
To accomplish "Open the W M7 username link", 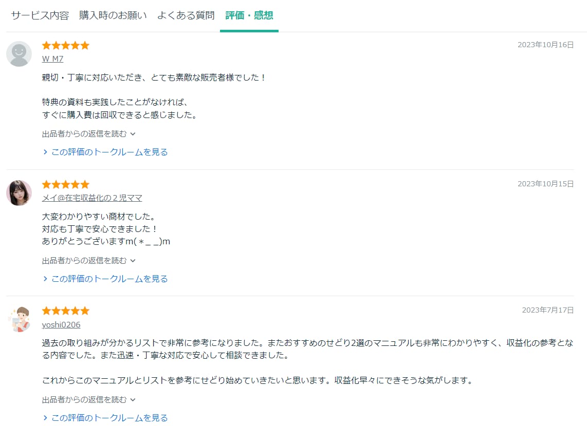I will coord(52,59).
